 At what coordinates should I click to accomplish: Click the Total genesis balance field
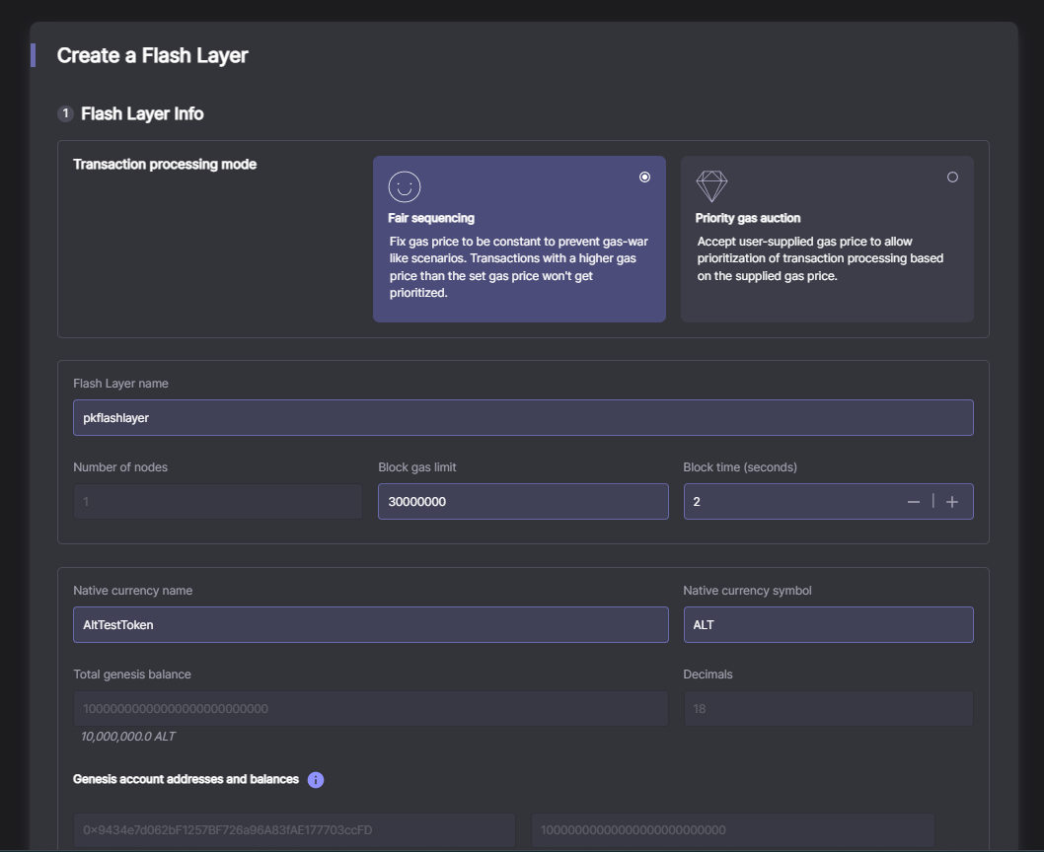click(371, 709)
